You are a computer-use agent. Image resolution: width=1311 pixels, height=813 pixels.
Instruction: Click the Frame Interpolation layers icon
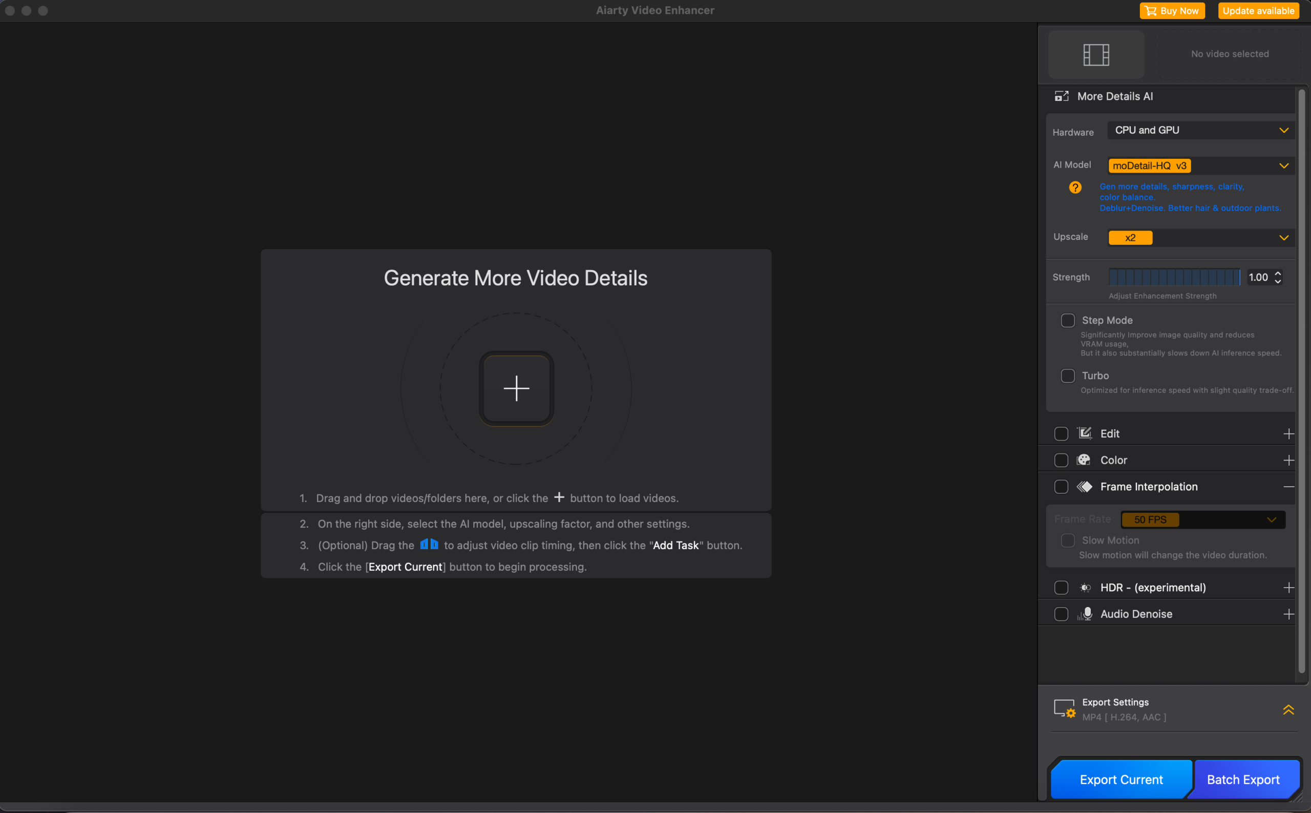coord(1085,486)
